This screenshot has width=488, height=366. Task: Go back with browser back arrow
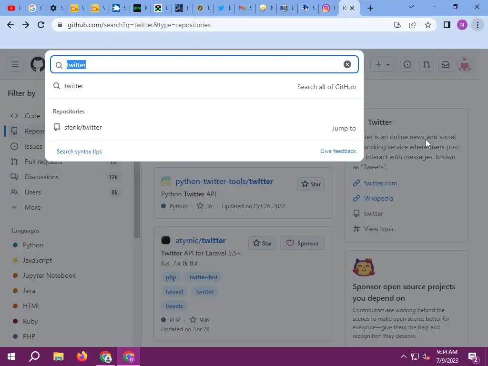(x=10, y=25)
